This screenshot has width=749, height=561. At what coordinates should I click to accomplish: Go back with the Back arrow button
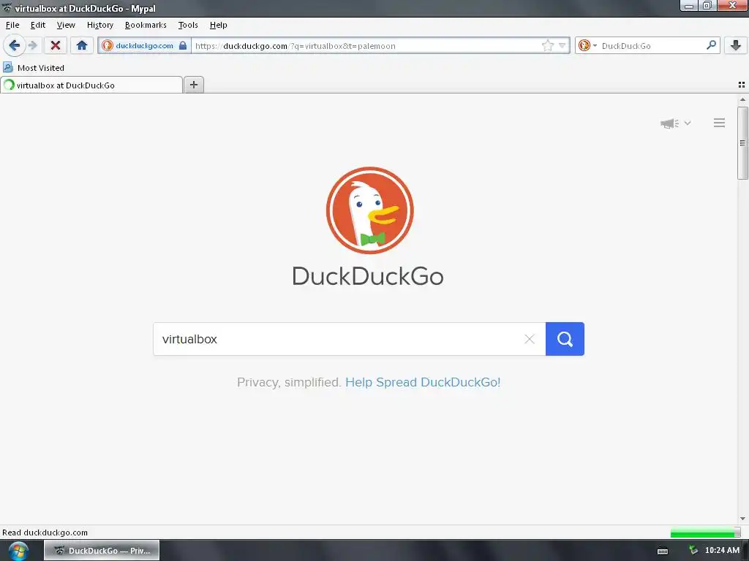pyautogui.click(x=15, y=46)
